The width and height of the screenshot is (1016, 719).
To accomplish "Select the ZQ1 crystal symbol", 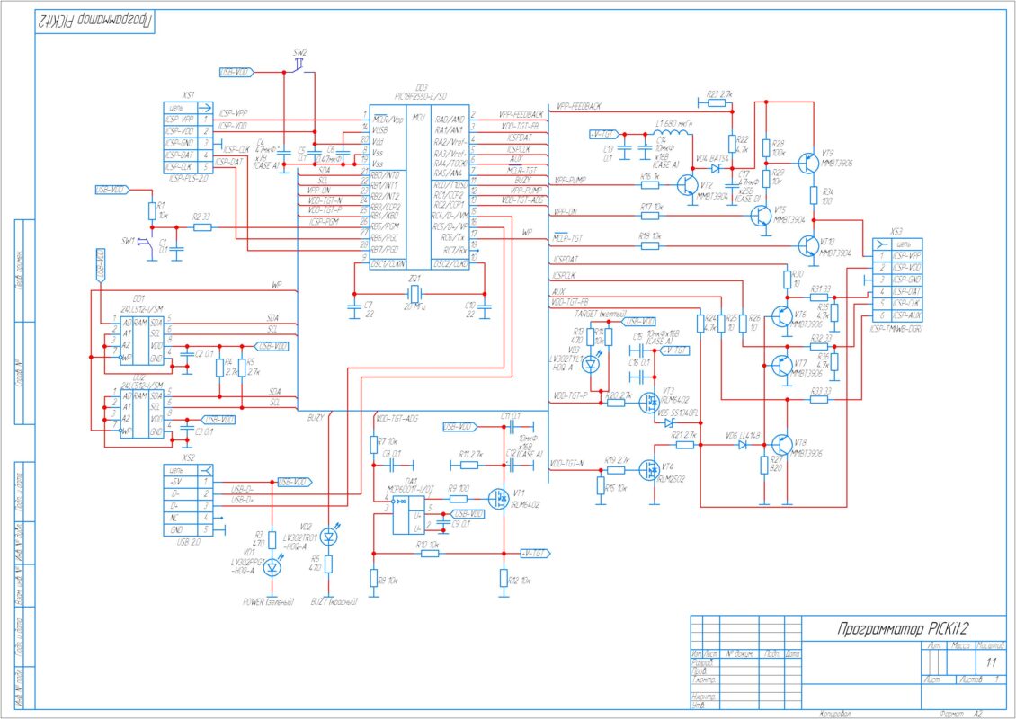I will pos(415,292).
